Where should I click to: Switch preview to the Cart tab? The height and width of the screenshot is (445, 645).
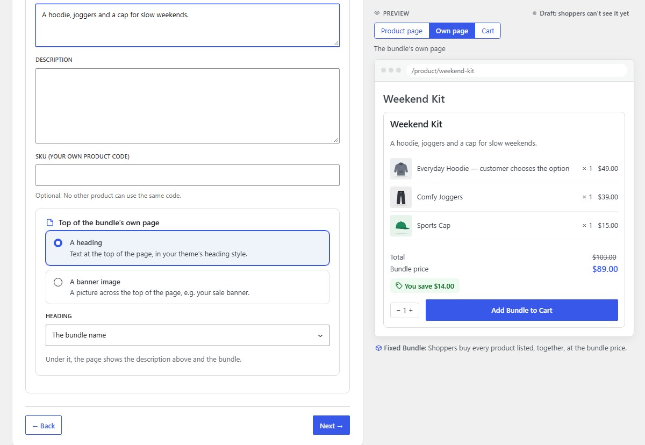(488, 31)
